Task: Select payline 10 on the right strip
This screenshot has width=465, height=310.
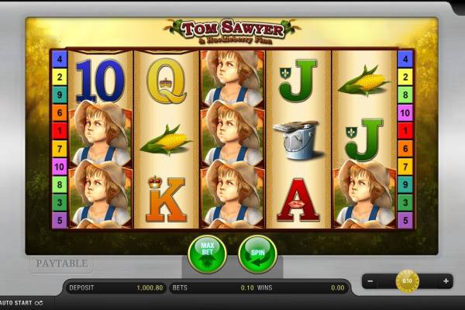Action: pyautogui.click(x=405, y=112)
